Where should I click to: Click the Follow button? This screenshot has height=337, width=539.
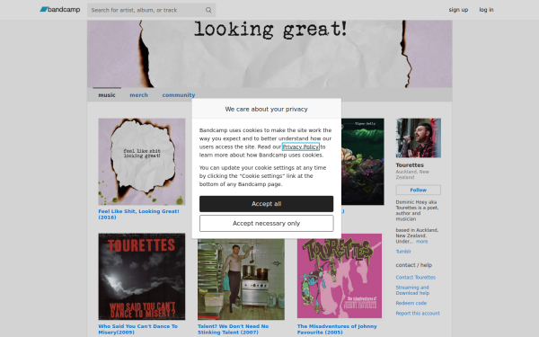pyautogui.click(x=419, y=190)
